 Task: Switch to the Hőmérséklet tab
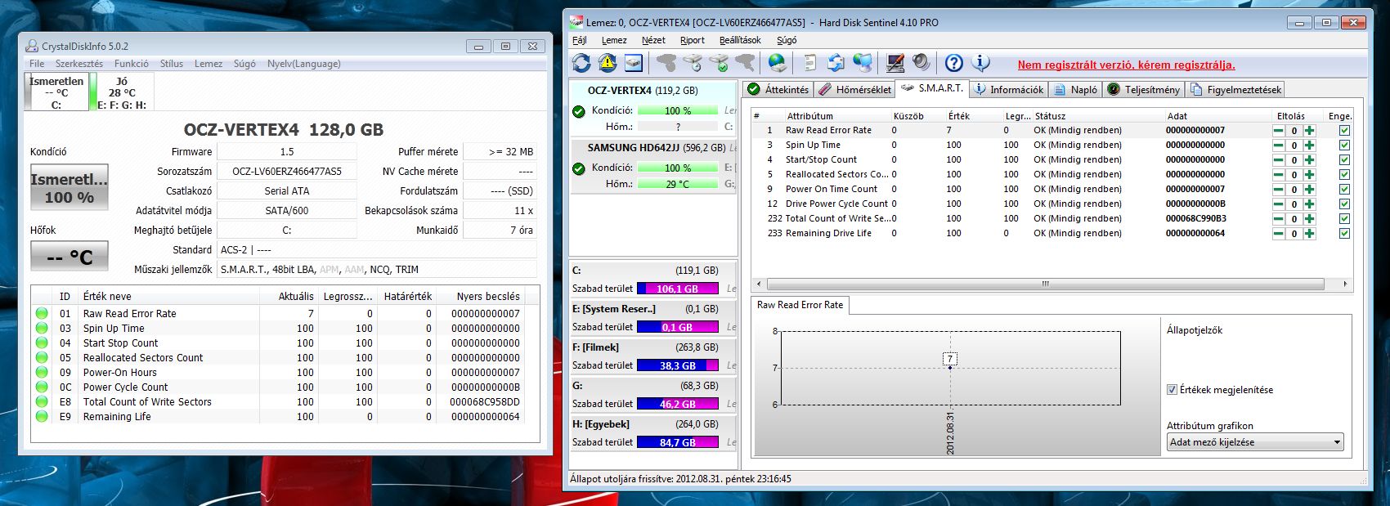coord(855,89)
